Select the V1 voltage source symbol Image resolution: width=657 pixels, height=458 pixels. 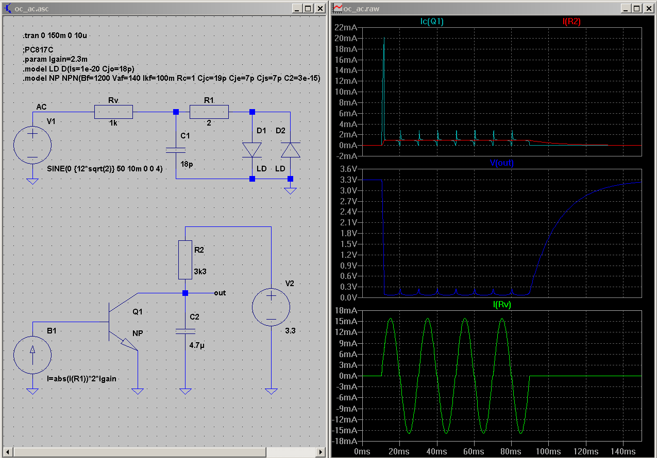tap(32, 146)
